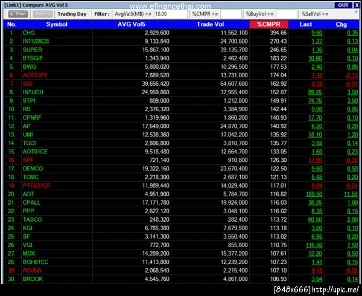Select symbol BROOK
Viewport: 362px width, 296px height.
pyautogui.click(x=33, y=279)
